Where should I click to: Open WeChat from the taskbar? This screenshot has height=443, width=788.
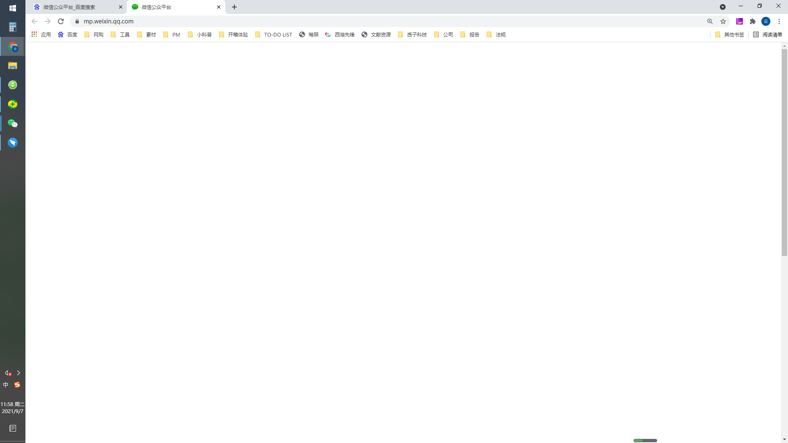pos(13,123)
